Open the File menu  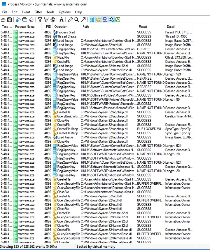tap(5, 12)
